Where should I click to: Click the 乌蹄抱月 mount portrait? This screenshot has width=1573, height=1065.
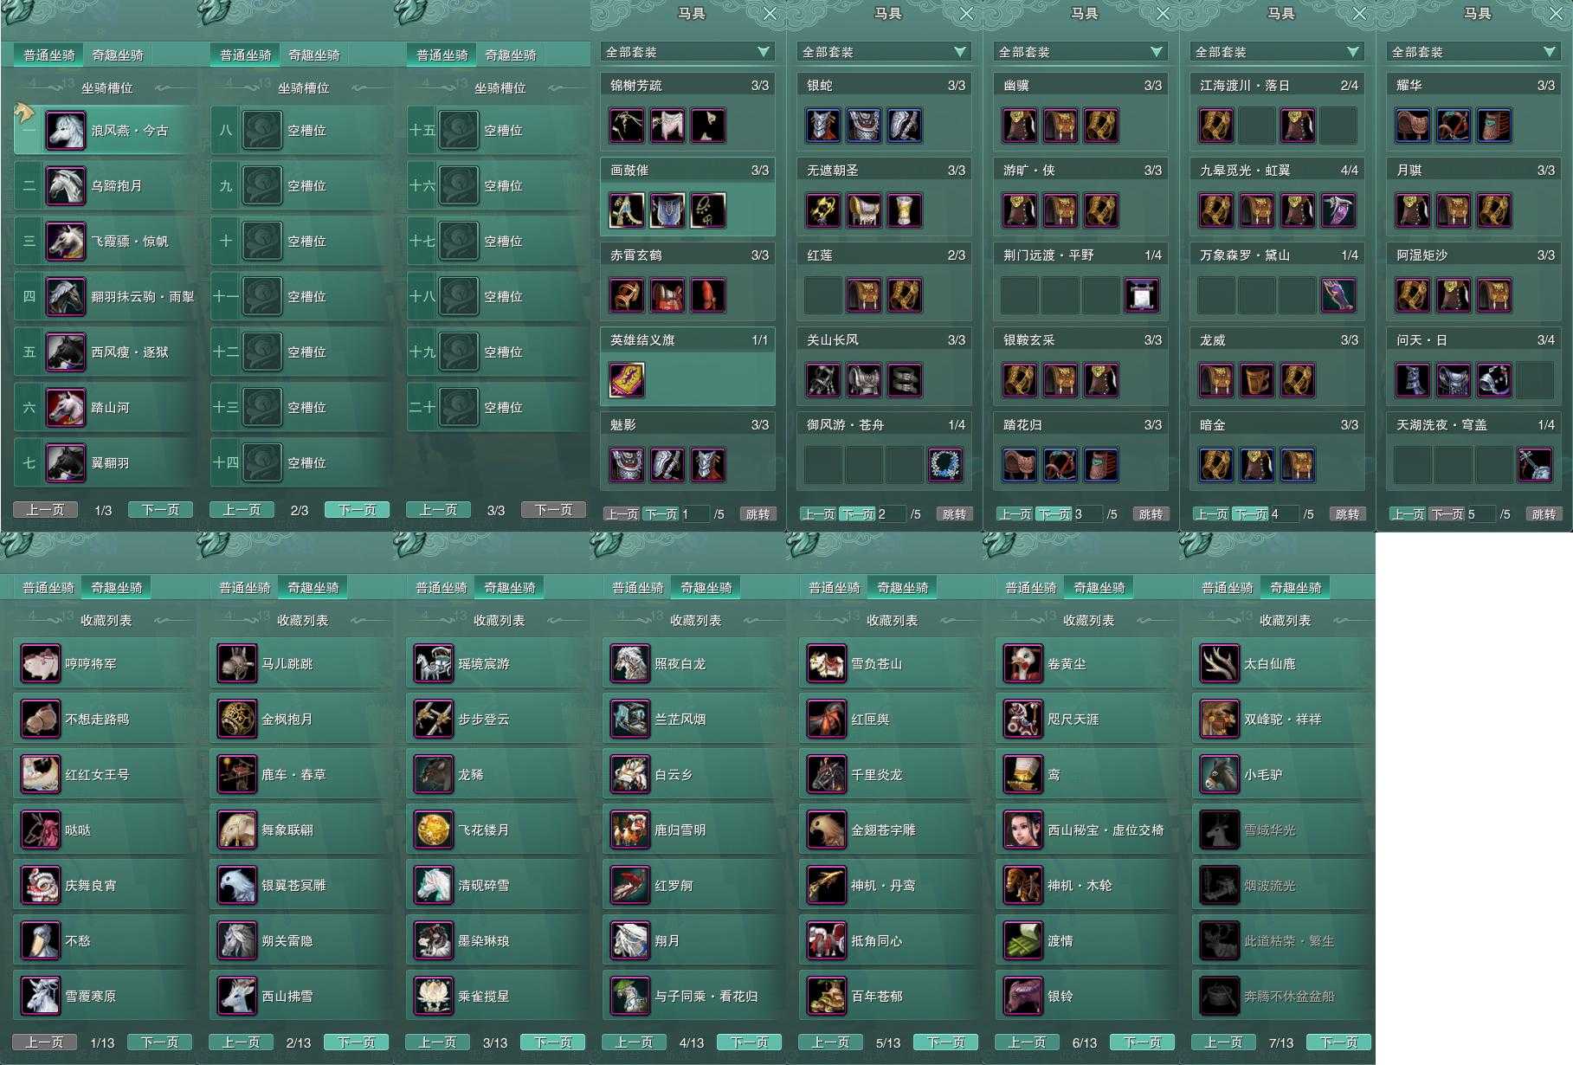(65, 186)
